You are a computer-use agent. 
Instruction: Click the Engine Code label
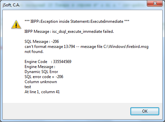[36, 62]
